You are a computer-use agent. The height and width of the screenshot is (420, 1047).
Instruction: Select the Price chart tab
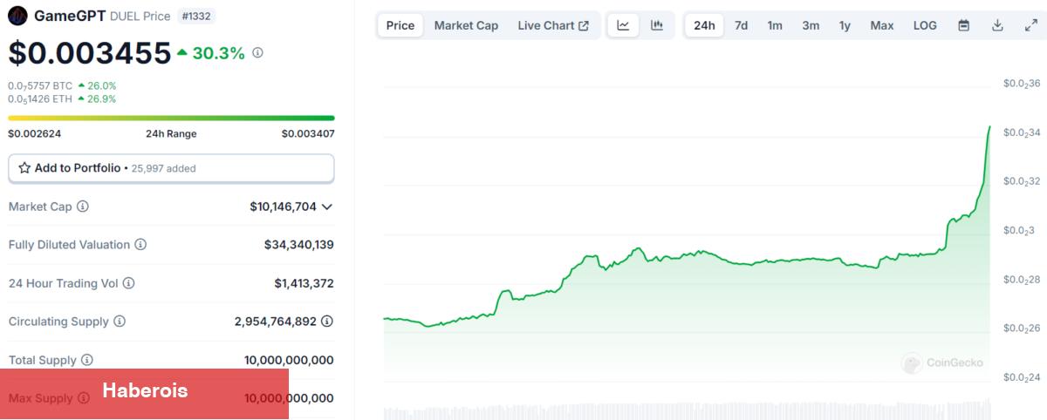(x=400, y=25)
